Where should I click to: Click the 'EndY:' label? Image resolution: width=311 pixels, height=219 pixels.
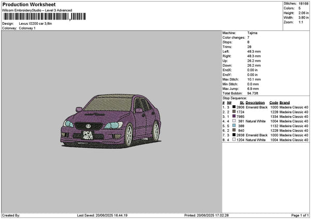pos(227,75)
